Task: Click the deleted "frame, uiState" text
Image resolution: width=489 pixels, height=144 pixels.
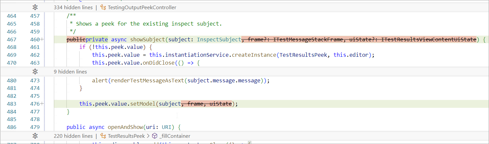Action: click(x=209, y=104)
